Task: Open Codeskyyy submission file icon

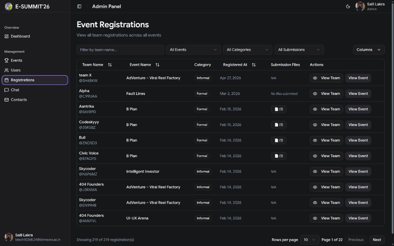Action: tap(279, 125)
